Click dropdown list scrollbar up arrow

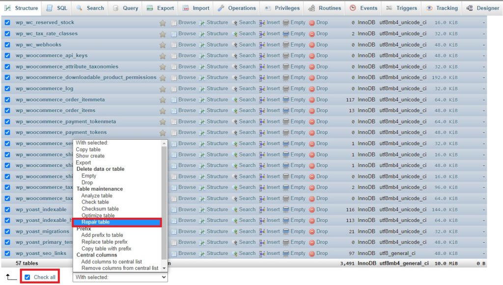click(164, 143)
